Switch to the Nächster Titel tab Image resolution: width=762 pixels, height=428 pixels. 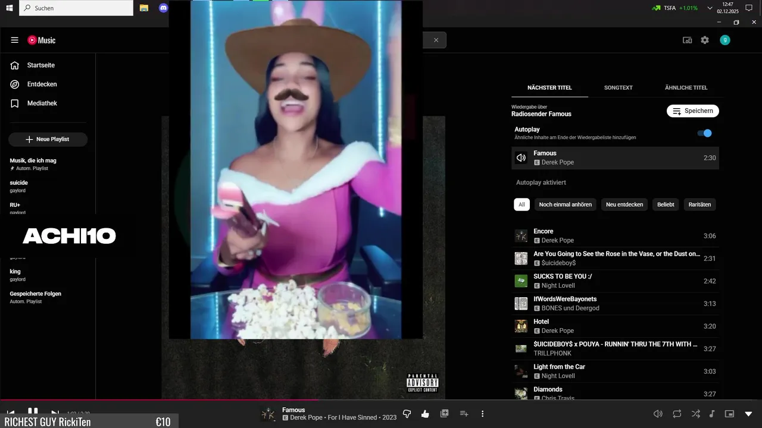coord(549,87)
